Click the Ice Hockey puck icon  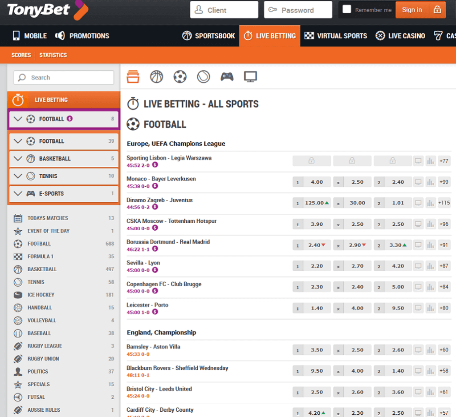coord(18,295)
